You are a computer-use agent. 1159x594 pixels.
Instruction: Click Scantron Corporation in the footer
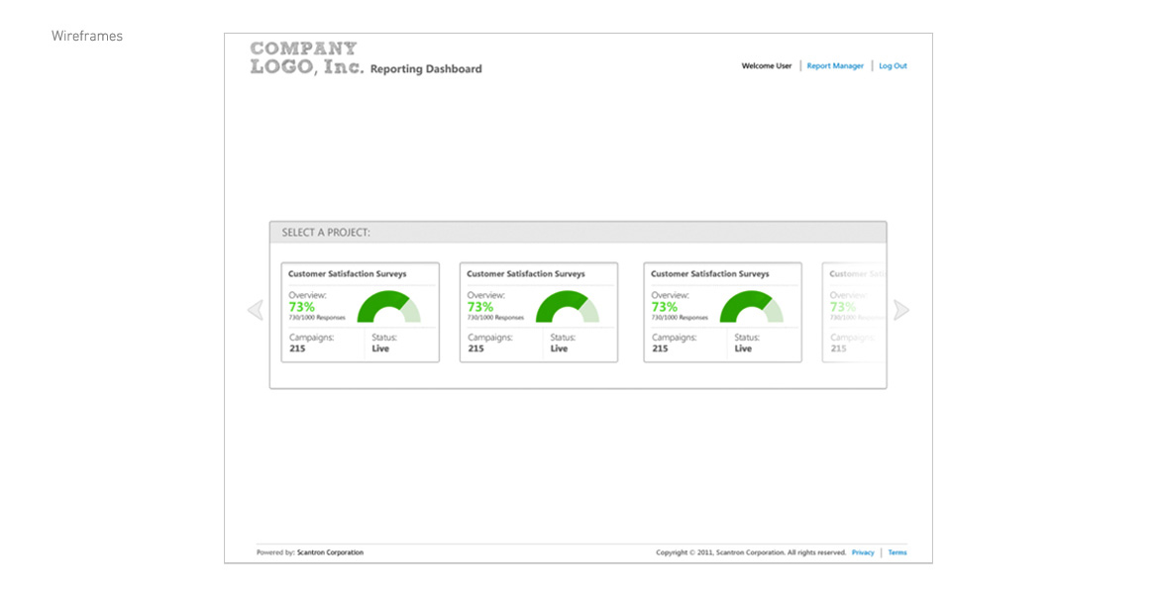pyautogui.click(x=330, y=552)
